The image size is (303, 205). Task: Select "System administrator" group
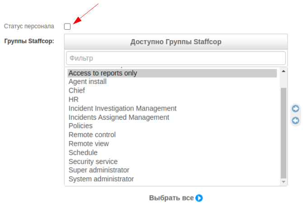click(x=172, y=179)
